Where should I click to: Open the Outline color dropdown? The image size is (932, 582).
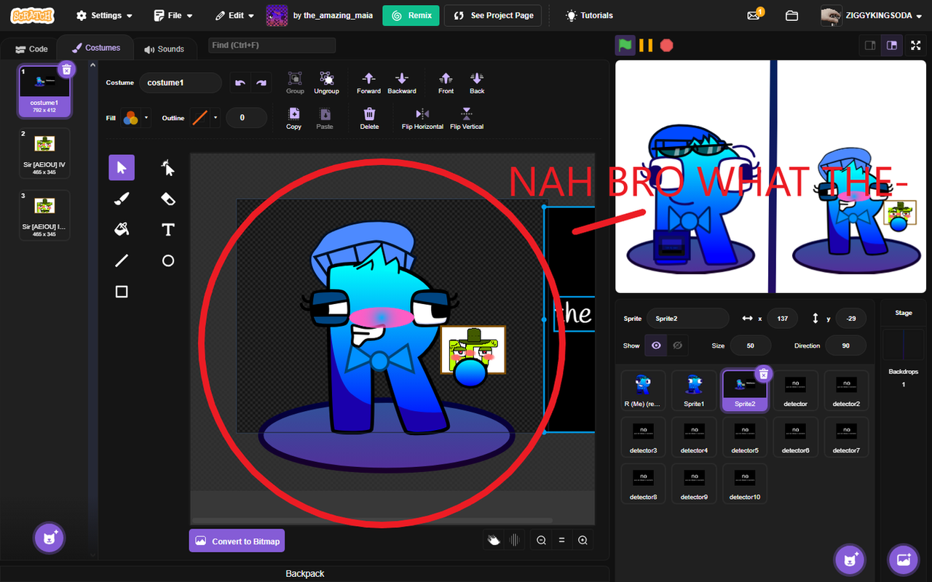click(x=205, y=118)
